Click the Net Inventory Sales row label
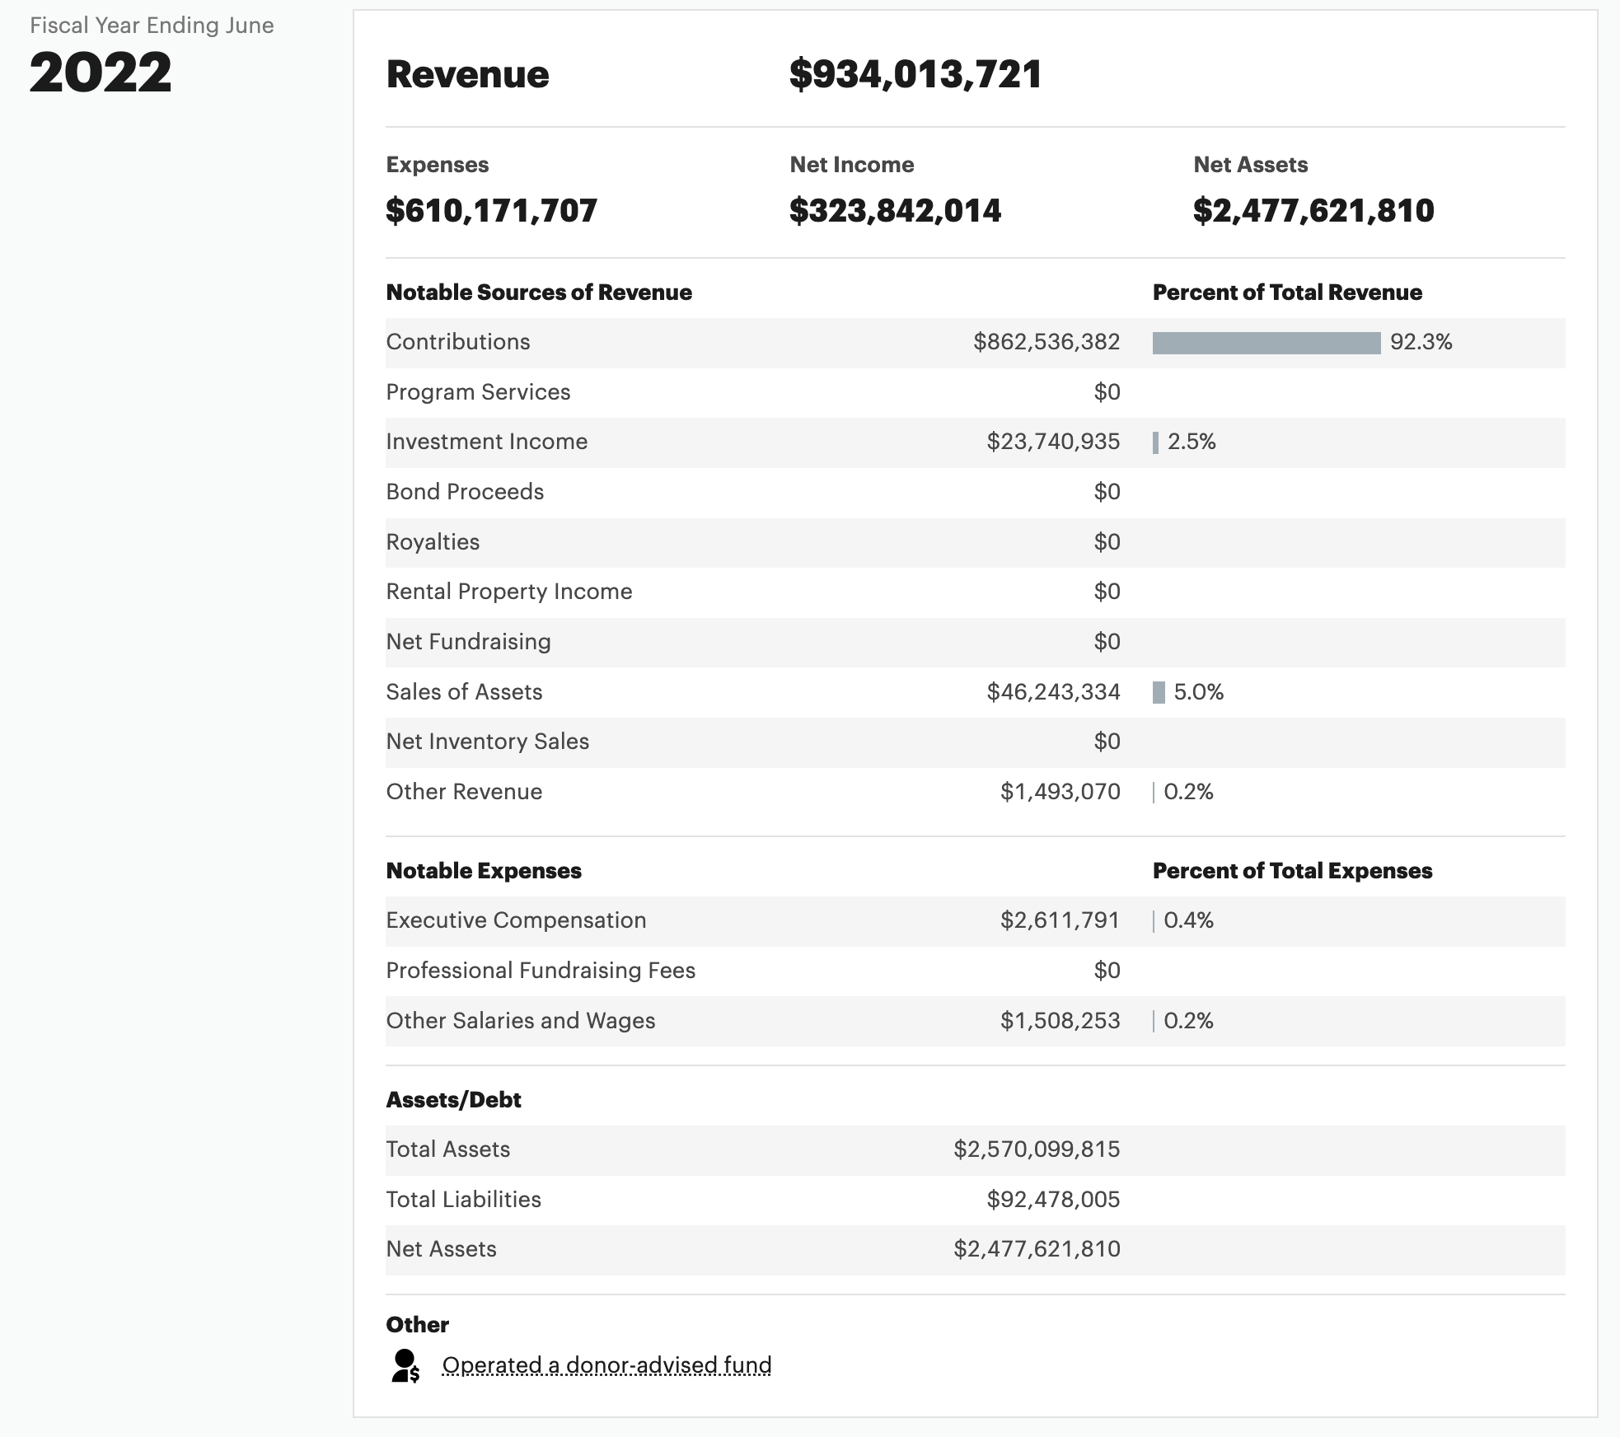This screenshot has width=1620, height=1437. point(487,742)
